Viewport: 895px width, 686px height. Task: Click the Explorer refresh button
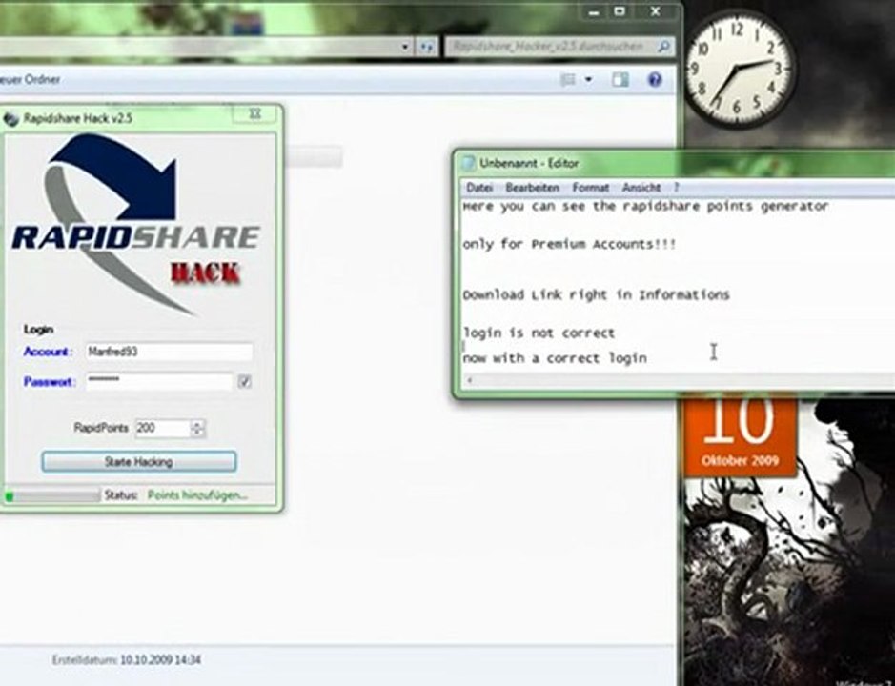click(426, 47)
